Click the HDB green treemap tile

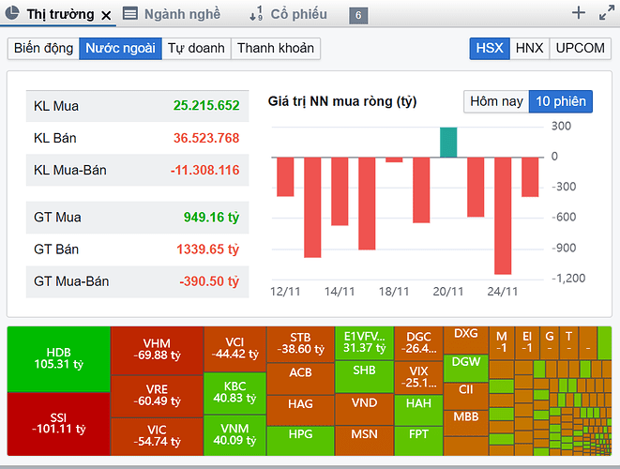(x=58, y=358)
